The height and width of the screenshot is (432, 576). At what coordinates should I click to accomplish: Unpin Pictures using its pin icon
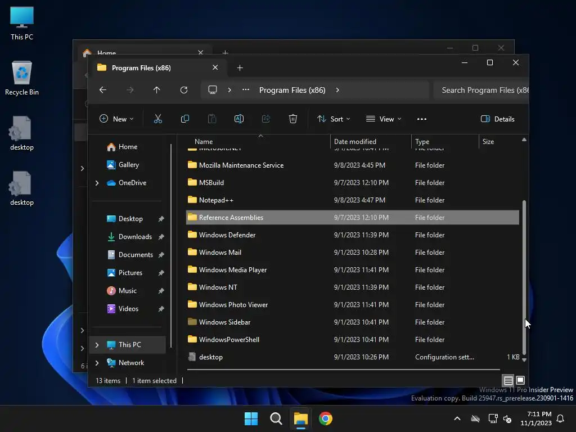tap(161, 273)
